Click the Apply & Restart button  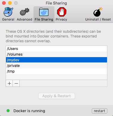(56, 96)
